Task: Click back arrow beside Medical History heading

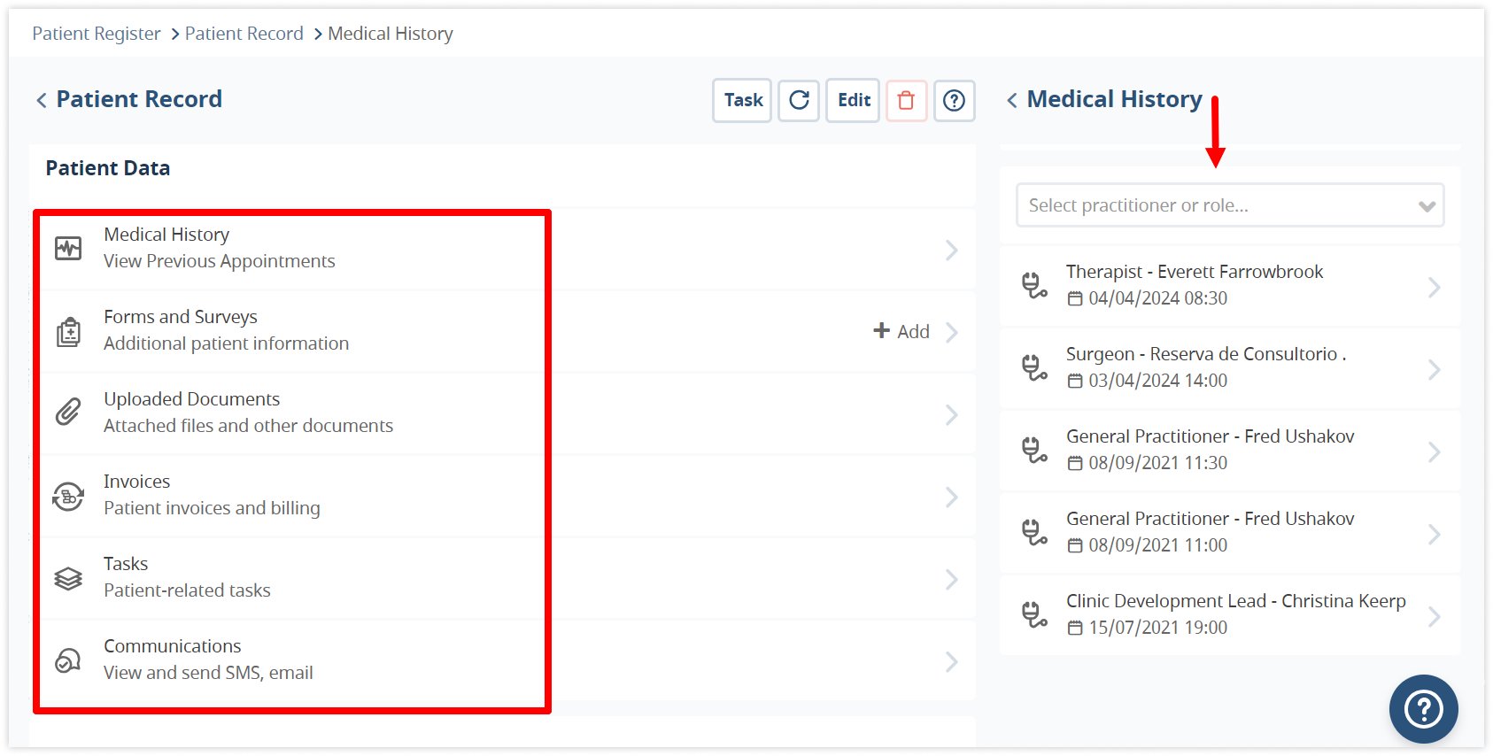Action: click(x=1011, y=100)
